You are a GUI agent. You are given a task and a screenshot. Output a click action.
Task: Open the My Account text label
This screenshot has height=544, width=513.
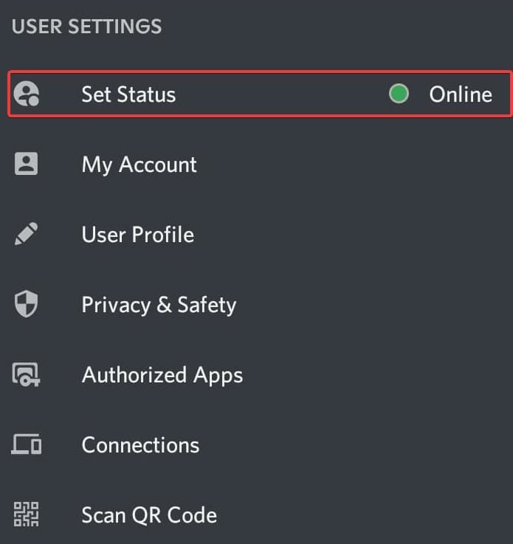[139, 164]
